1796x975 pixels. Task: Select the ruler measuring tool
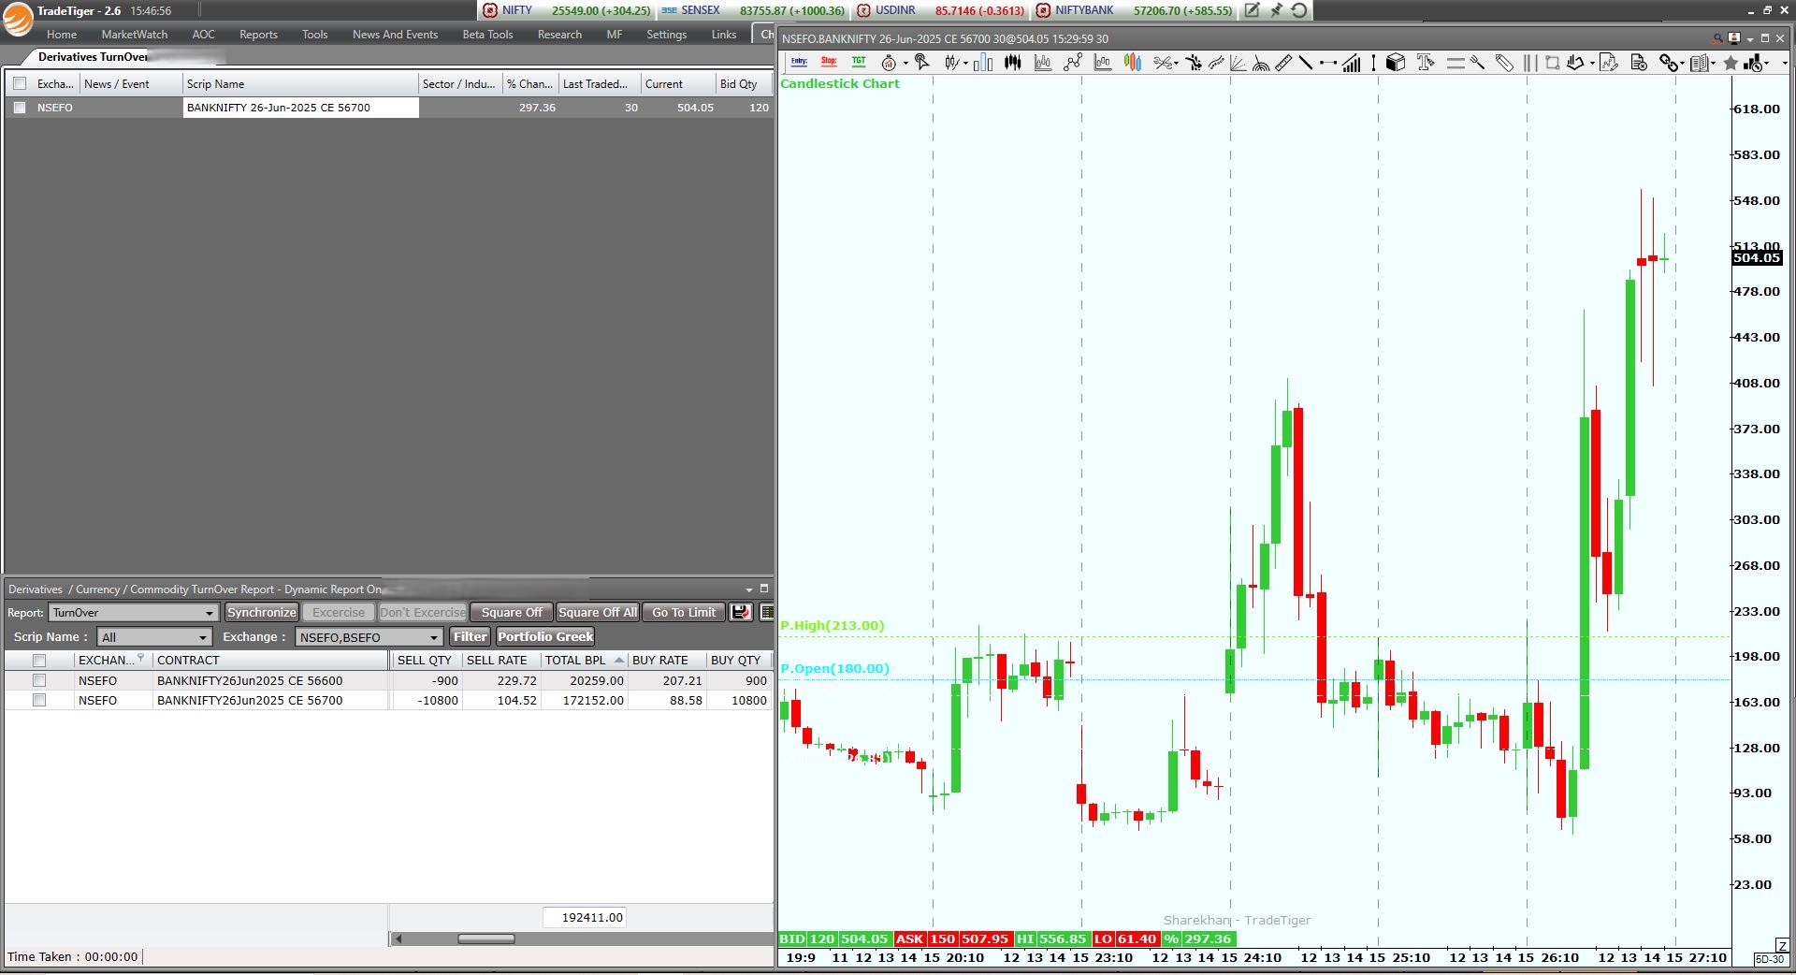pyautogui.click(x=1283, y=63)
